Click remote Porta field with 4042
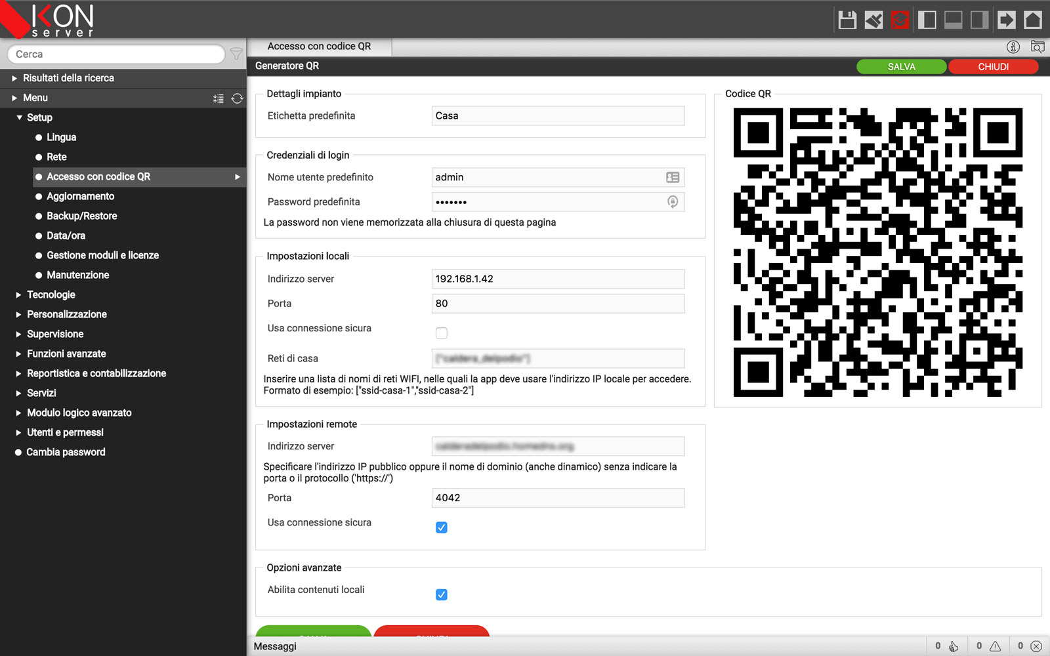The image size is (1050, 656). tap(558, 498)
